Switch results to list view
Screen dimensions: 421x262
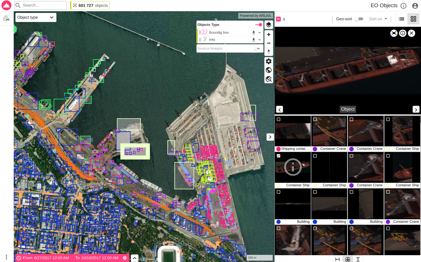coord(401,19)
